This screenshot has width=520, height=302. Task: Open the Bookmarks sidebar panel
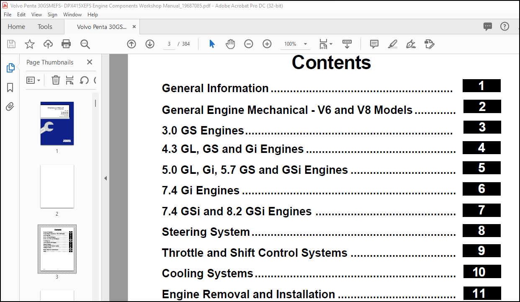tap(10, 87)
